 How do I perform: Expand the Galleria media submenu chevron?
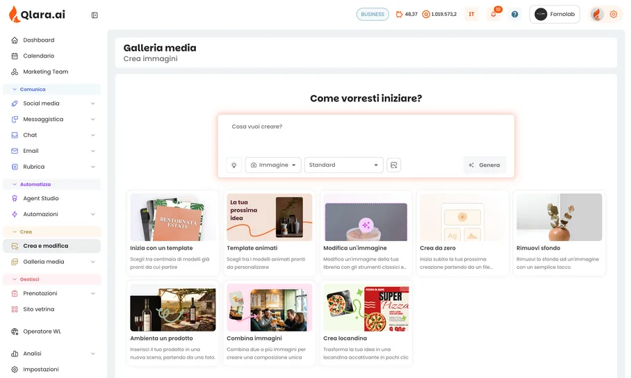[x=93, y=262]
